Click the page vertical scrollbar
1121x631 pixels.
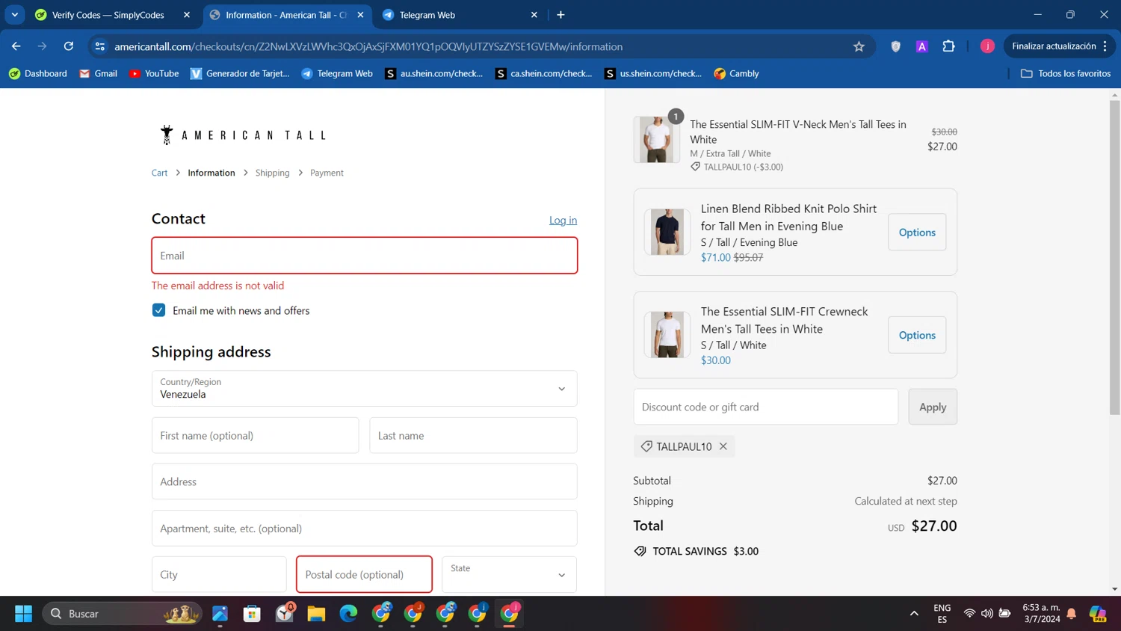1114,258
